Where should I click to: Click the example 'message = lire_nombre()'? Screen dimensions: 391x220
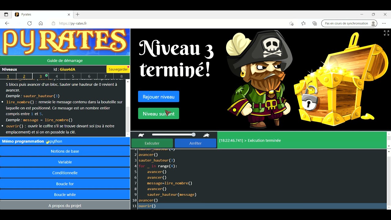click(x=48, y=120)
